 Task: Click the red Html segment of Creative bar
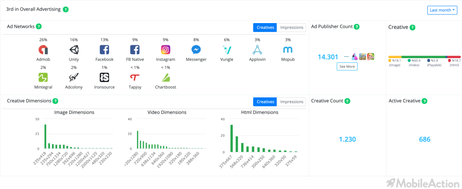[x=454, y=57]
